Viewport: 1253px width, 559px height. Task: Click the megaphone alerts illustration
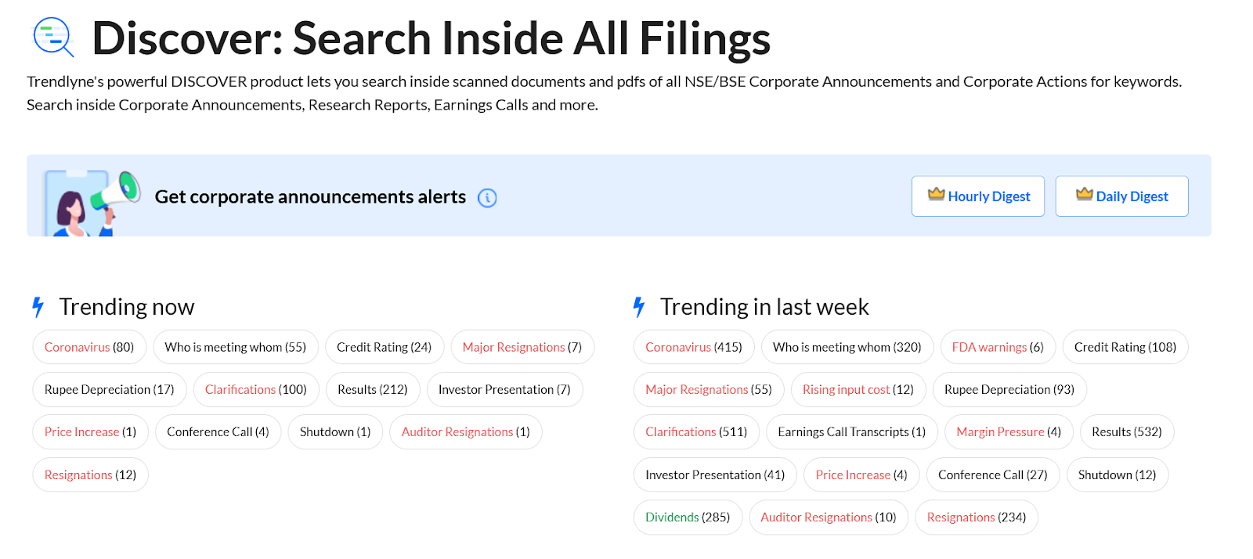[92, 202]
